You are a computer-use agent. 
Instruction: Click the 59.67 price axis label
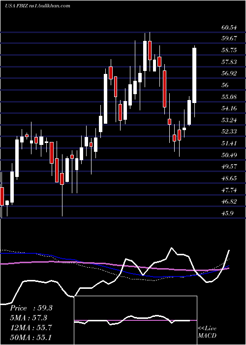229,38
